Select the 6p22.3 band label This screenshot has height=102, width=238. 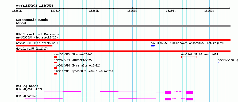(x=21, y=23)
